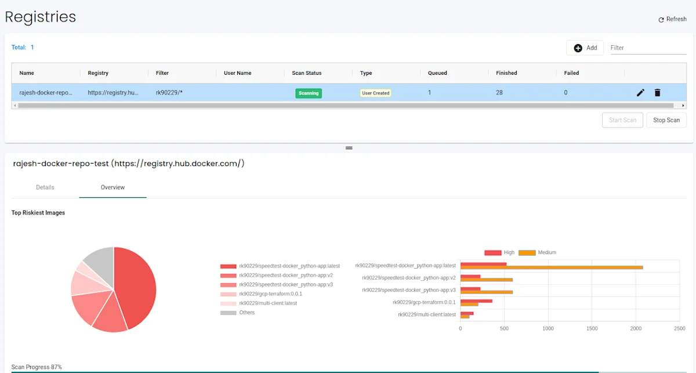Click the https://registry.hub registry URL cell
Image resolution: width=696 pixels, height=373 pixels.
tap(113, 93)
